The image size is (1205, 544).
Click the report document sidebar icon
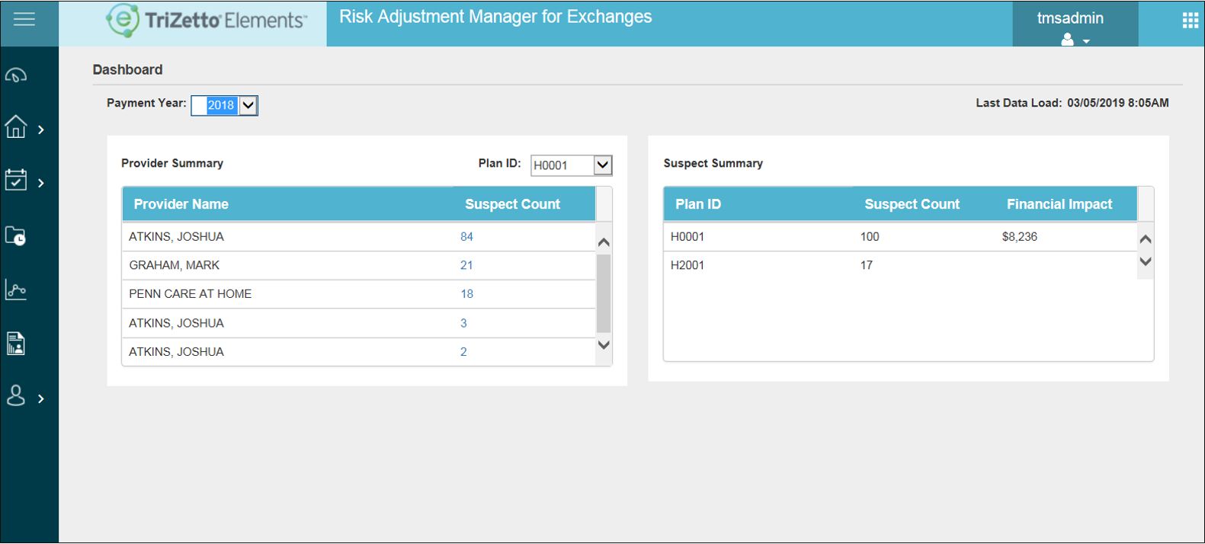[x=16, y=344]
